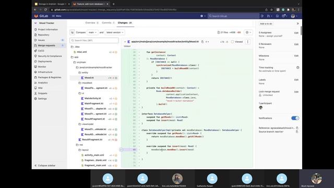Edit Labels in right sidebar

pos(296,80)
